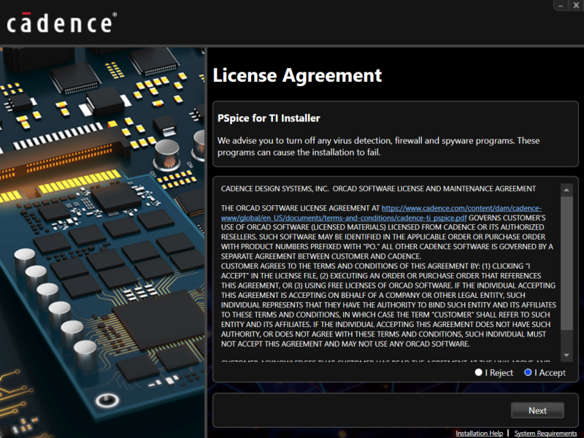Click the license text scroll up arrow
The image size is (584, 438).
(x=566, y=191)
